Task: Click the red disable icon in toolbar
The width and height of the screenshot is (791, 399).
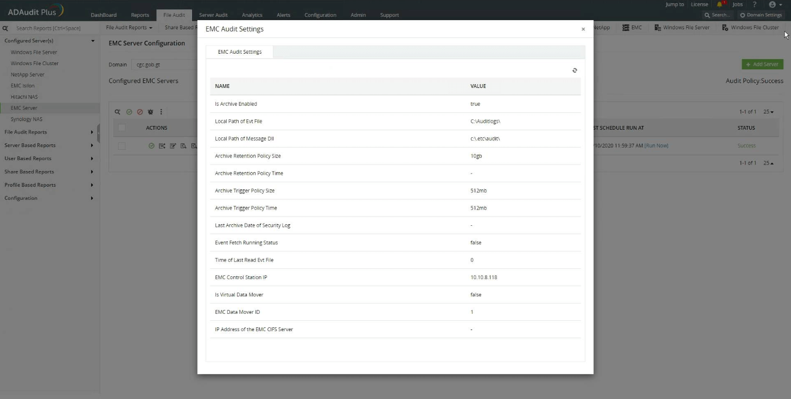Action: tap(140, 112)
